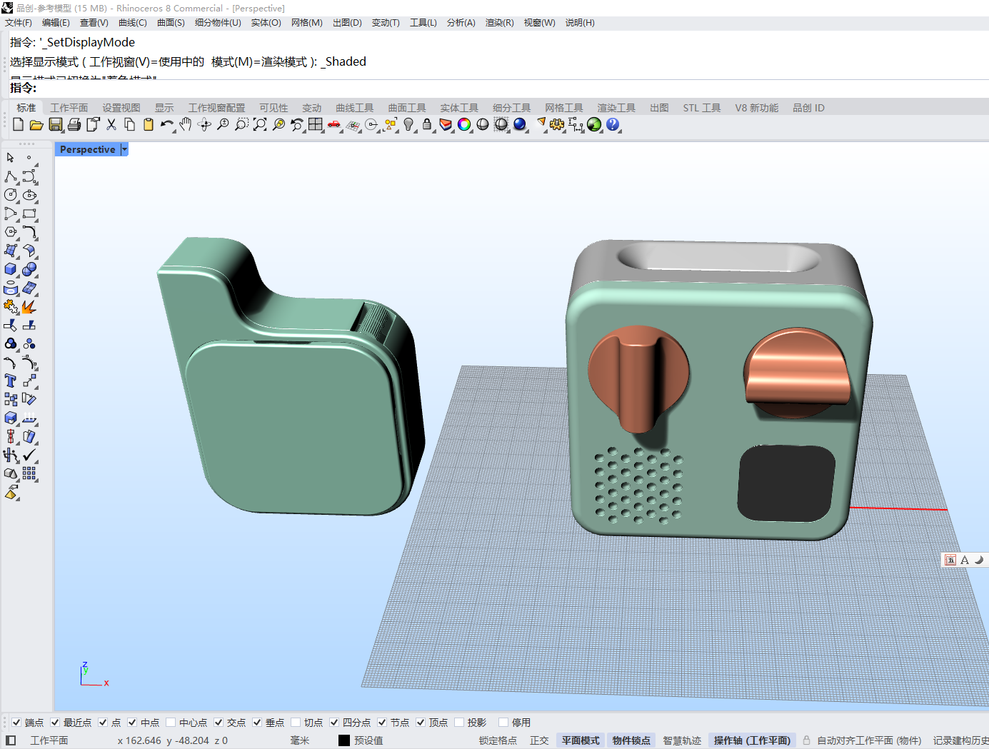The height and width of the screenshot is (749, 989).
Task: Select the Circle drawing tool
Action: click(x=11, y=195)
